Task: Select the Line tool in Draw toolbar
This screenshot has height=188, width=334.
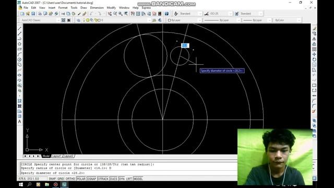Action: (x=19, y=28)
